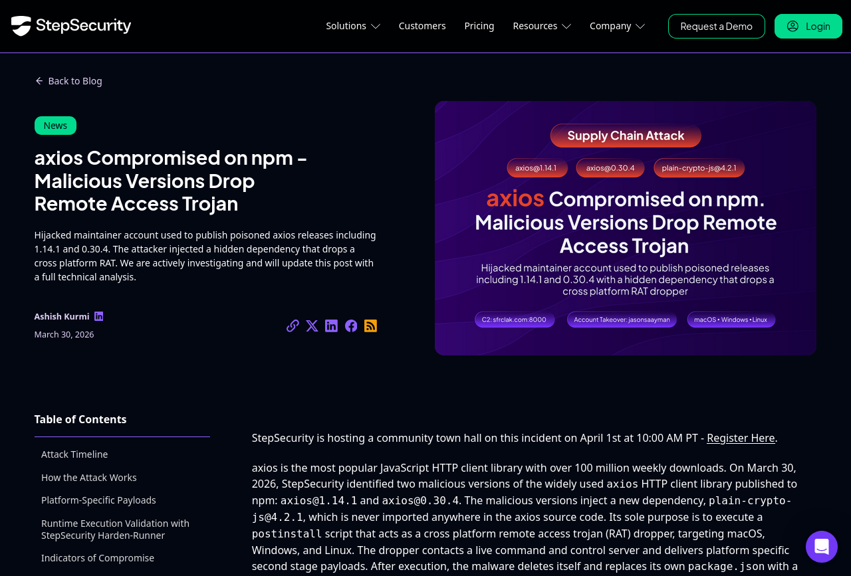Click the Login button

click(808, 26)
